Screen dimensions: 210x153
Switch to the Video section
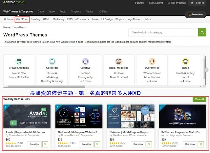pyautogui.click(x=52, y=11)
